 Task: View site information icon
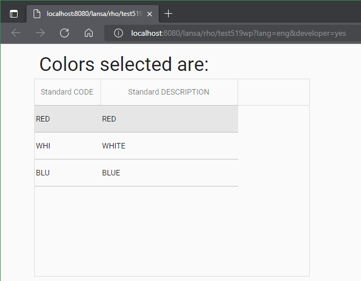tap(118, 33)
